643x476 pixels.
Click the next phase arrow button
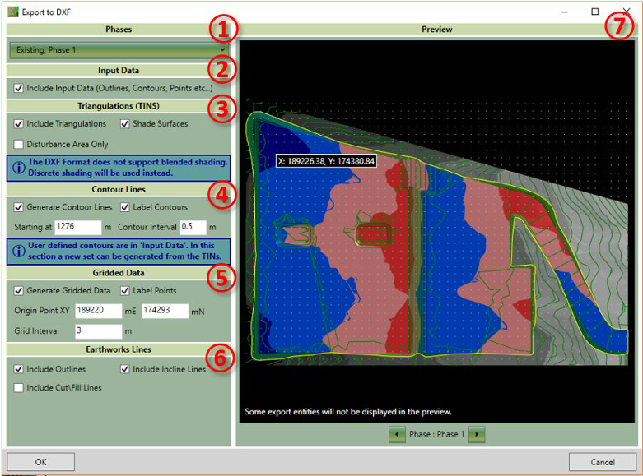click(x=476, y=434)
